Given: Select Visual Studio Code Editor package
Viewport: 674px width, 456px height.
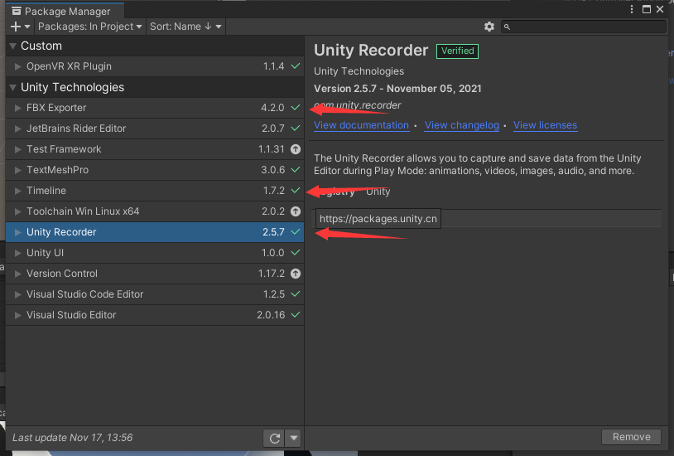Looking at the screenshot, I should coord(155,294).
